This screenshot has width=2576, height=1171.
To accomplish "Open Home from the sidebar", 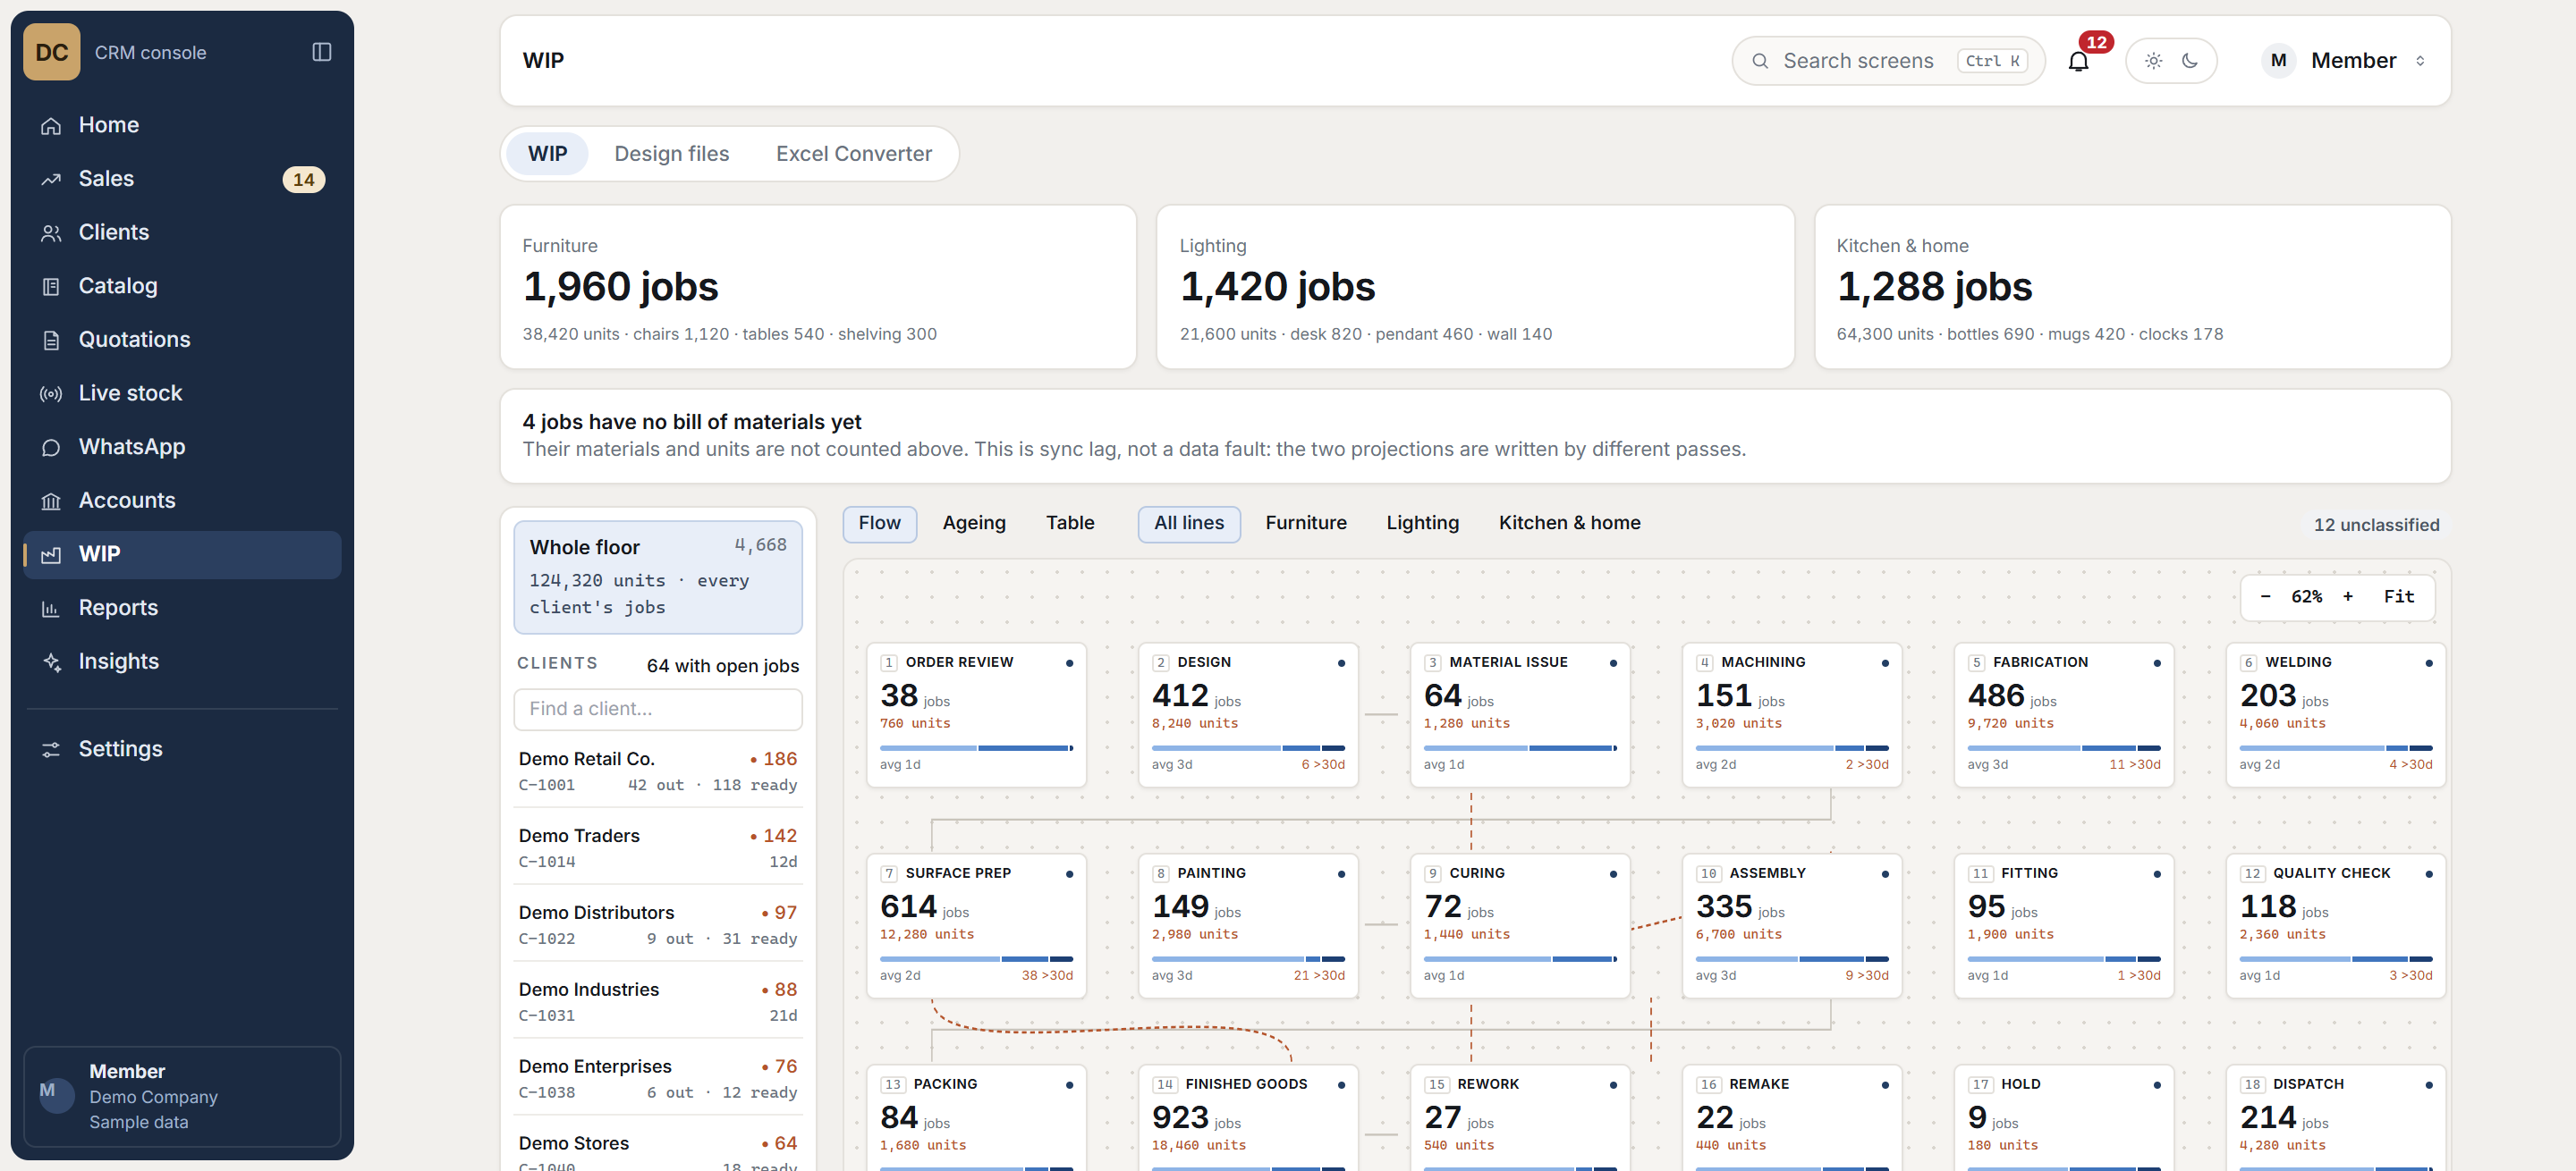I will tap(182, 125).
